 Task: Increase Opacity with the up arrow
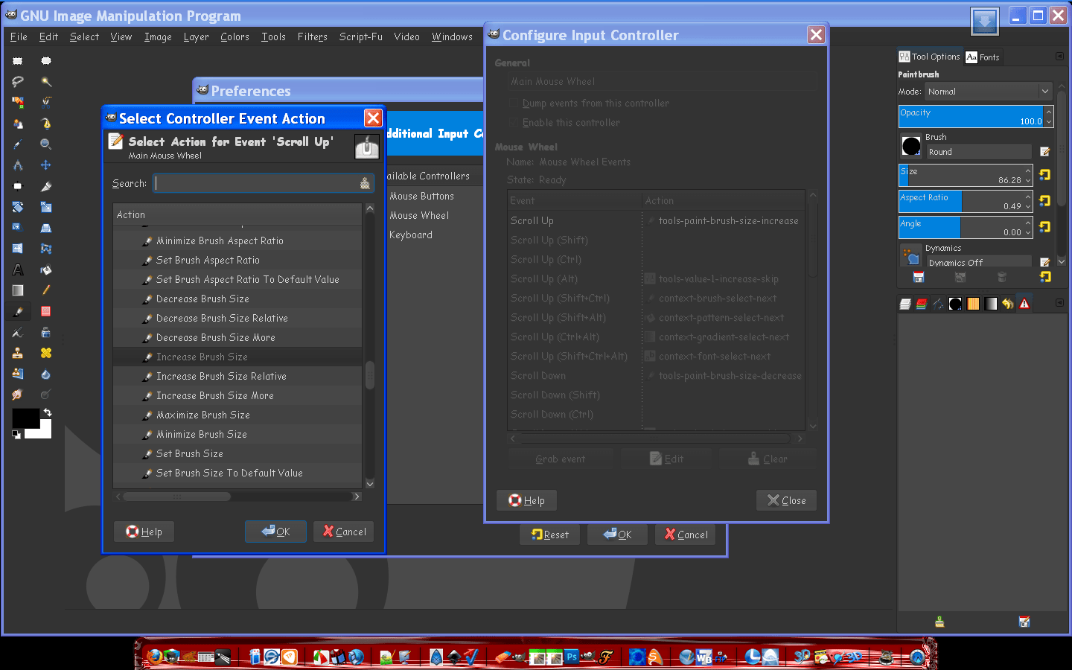[x=1049, y=111]
